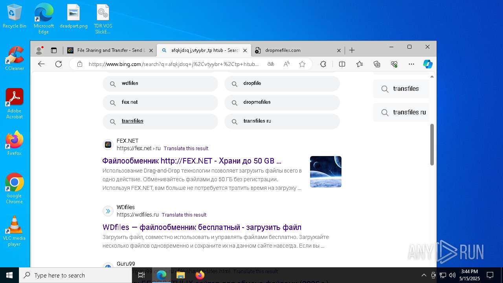503x283 pixels.
Task: Open Firefox from taskbar
Action: [x=200, y=275]
